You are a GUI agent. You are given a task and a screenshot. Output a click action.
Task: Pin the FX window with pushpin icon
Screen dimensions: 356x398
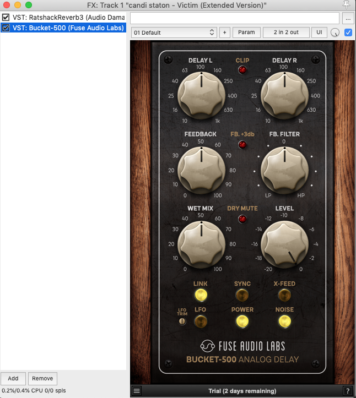coord(346,5)
